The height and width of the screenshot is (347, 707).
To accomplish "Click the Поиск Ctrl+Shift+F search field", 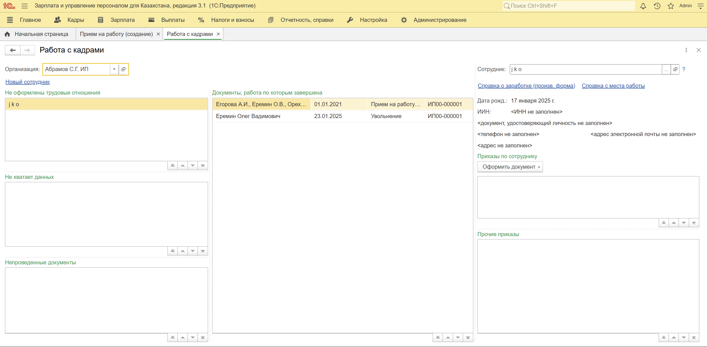I will (x=569, y=6).
